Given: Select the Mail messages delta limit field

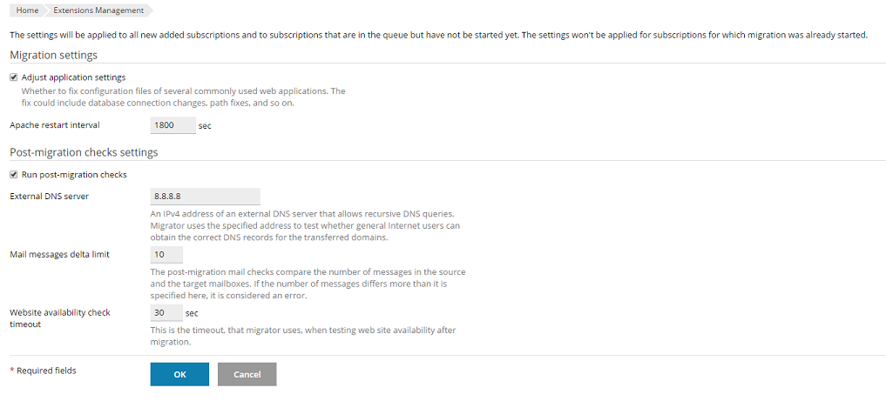Looking at the screenshot, I should [166, 255].
